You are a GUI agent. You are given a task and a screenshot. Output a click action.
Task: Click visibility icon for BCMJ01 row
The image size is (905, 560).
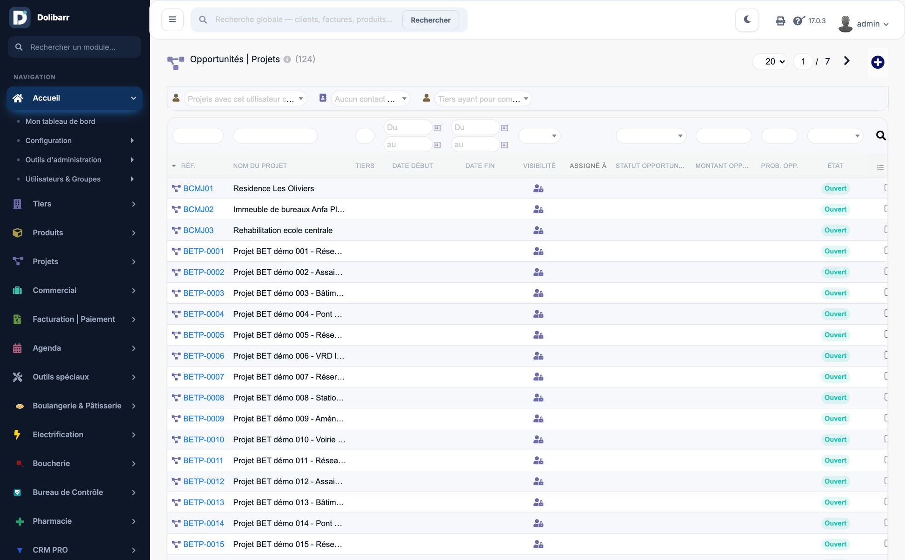[x=538, y=188]
